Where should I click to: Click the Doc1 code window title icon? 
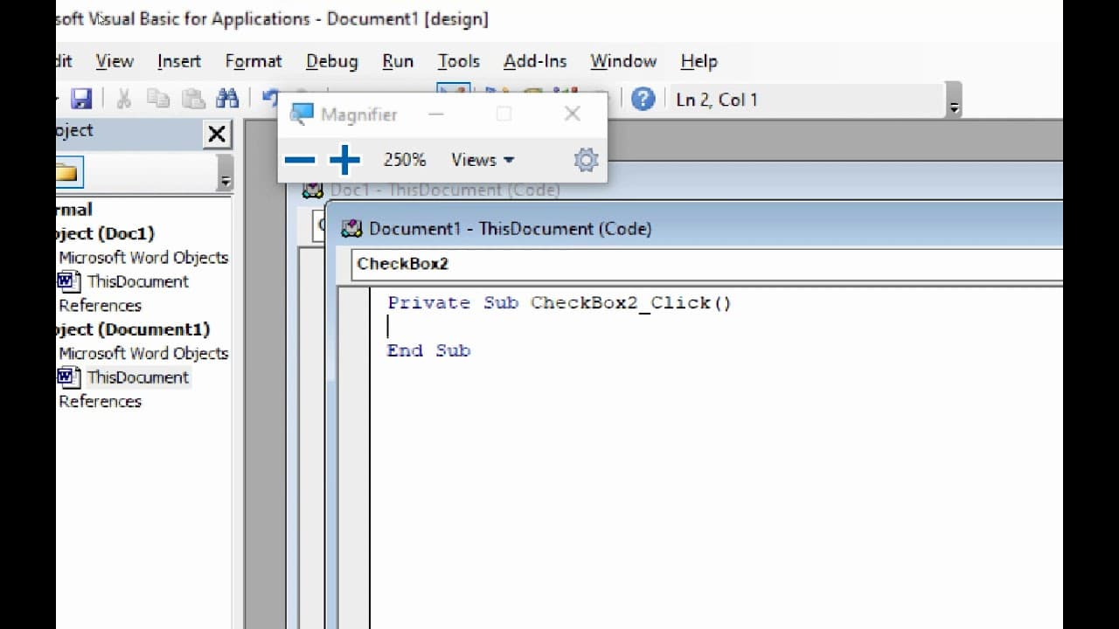(x=312, y=190)
